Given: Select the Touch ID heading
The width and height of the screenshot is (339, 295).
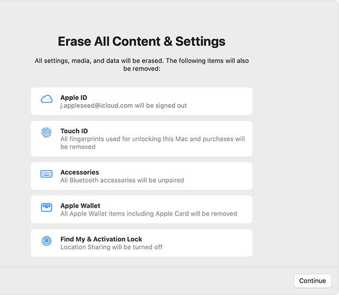Looking at the screenshot, I should pyautogui.click(x=74, y=131).
